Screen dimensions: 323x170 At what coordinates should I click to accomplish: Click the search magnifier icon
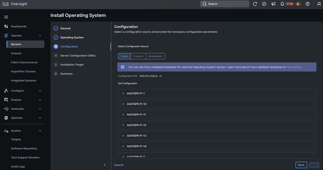(x=204, y=4)
